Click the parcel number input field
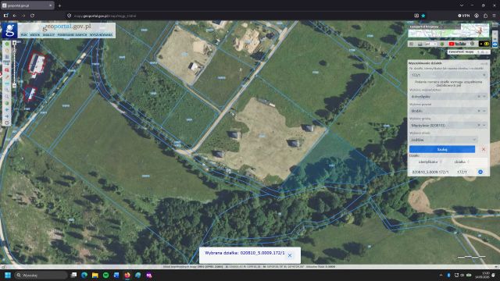 coord(448,75)
